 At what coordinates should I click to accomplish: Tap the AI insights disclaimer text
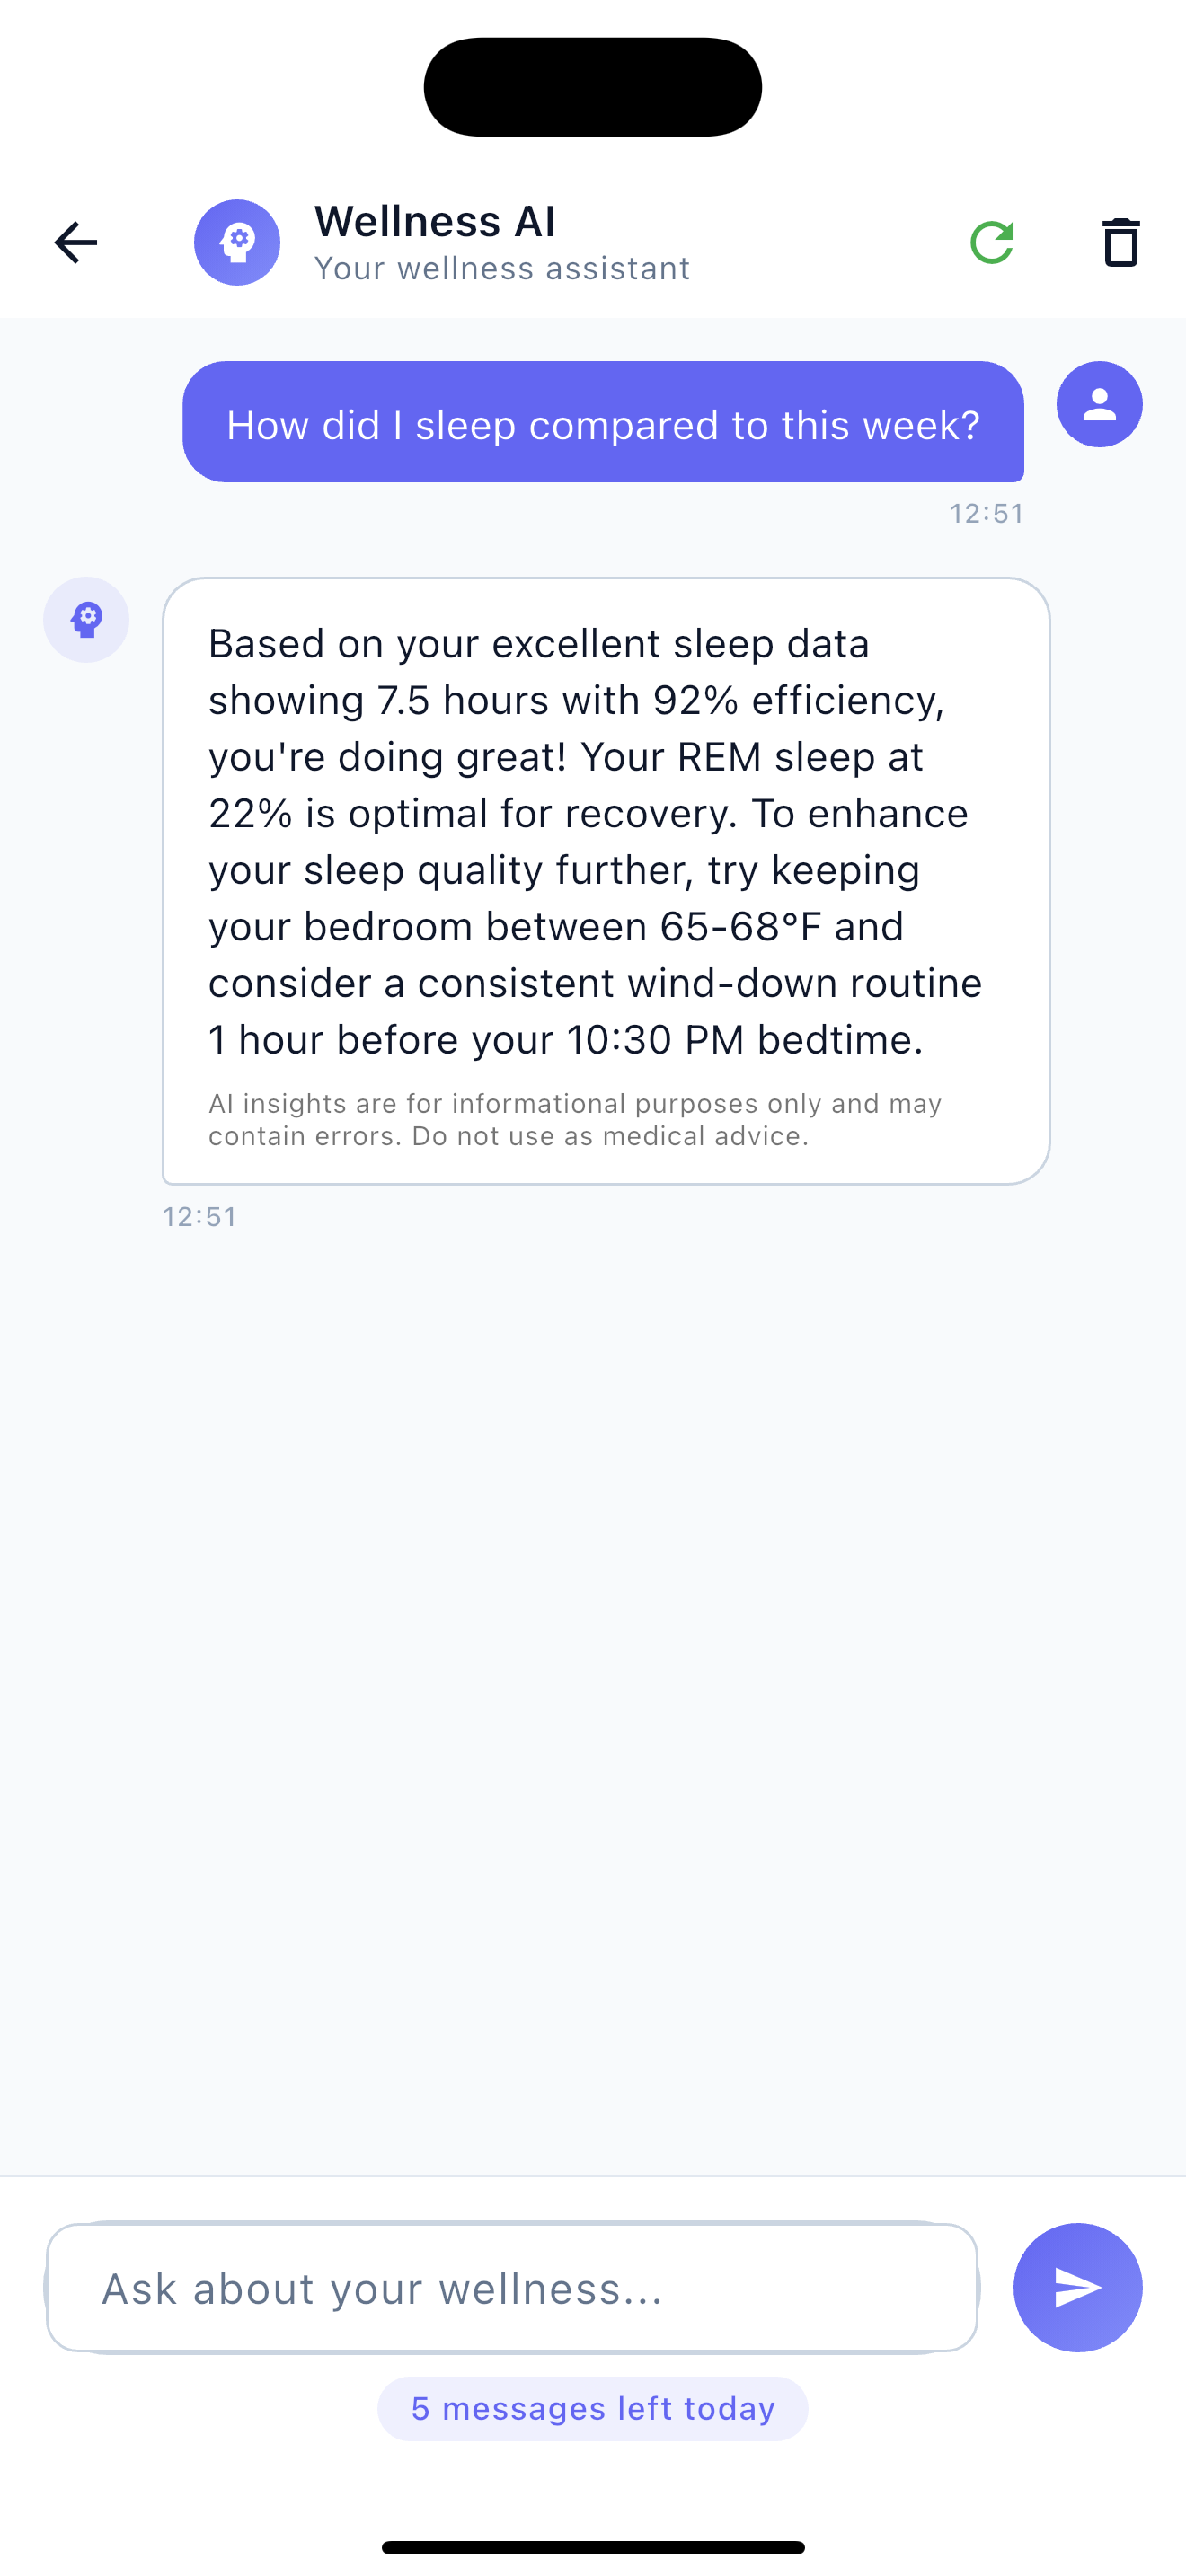click(575, 1120)
